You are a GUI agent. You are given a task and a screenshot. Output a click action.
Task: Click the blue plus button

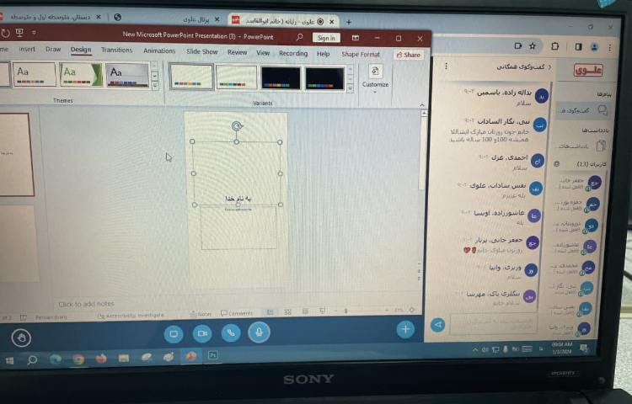click(x=405, y=329)
